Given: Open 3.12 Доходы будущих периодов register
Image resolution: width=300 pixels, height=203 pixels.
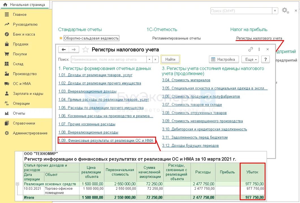Looking at the screenshot, I should pos(190,145).
